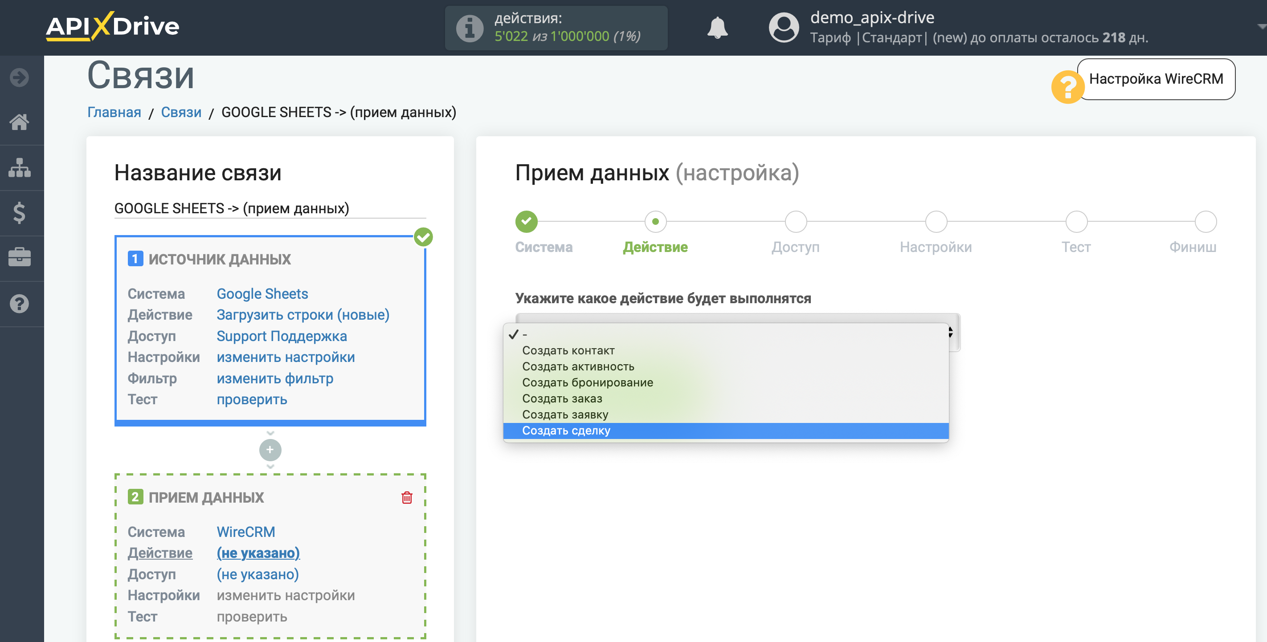1267x642 pixels.
Task: Click the 'Тест' step circle
Action: tap(1076, 221)
